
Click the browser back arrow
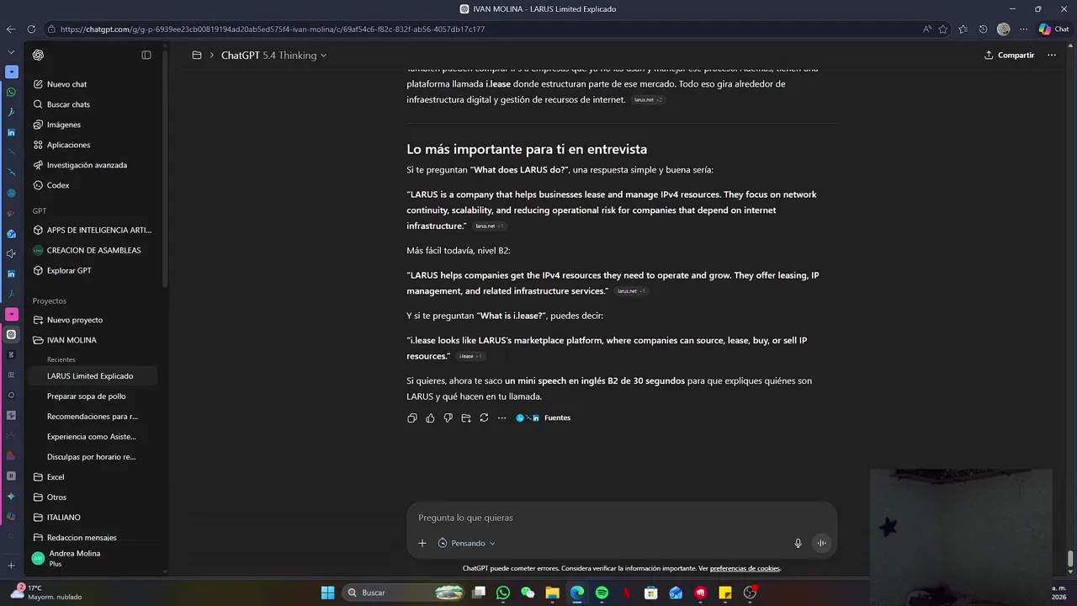pos(11,29)
